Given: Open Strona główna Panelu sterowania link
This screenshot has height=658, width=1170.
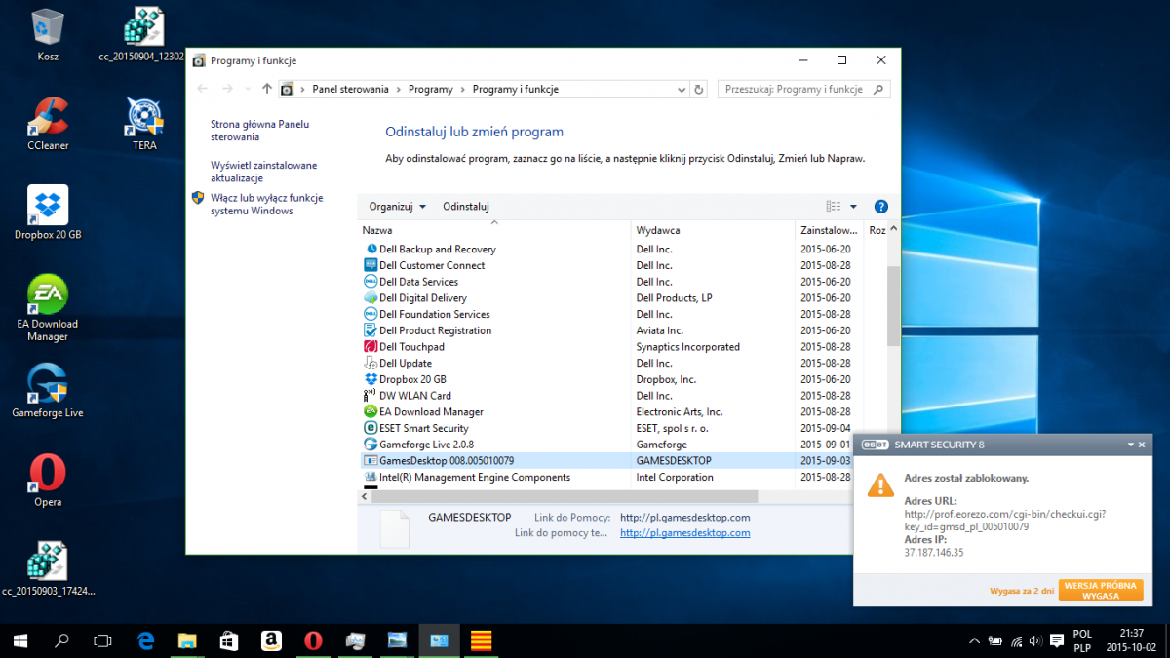Looking at the screenshot, I should [259, 131].
